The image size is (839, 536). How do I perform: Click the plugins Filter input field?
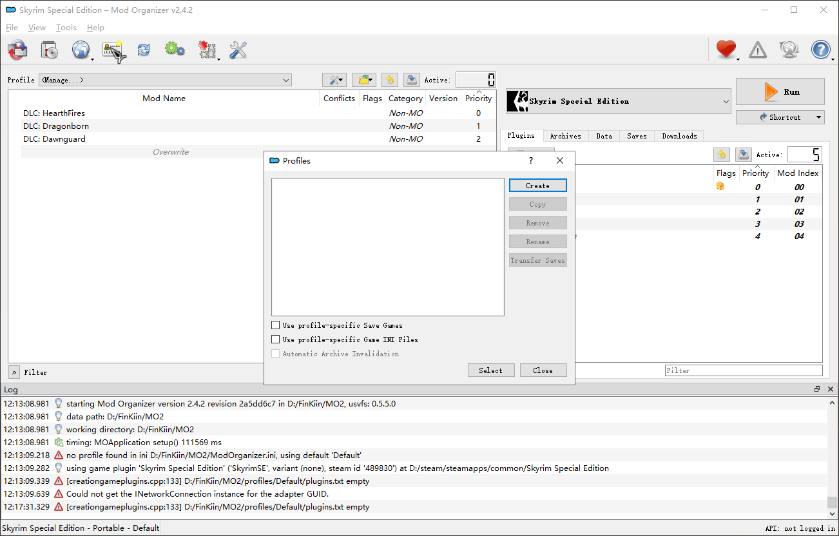[744, 370]
